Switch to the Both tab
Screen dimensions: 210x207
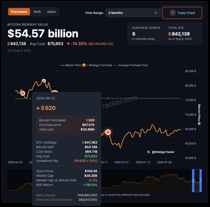tap(37, 12)
